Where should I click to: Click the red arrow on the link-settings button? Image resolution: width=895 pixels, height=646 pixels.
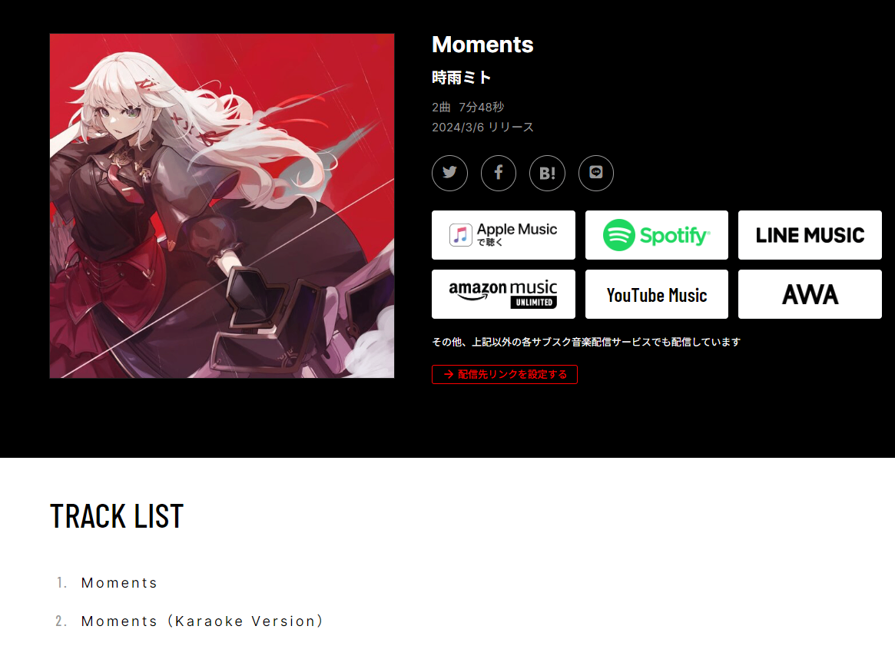(x=449, y=374)
